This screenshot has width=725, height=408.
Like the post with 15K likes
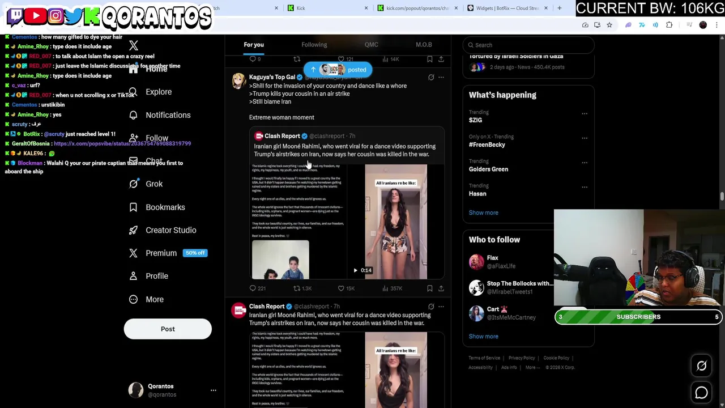[x=346, y=288]
